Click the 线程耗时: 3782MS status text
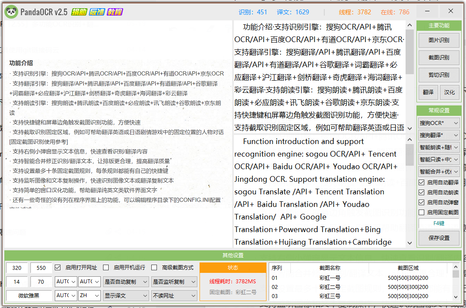 pos(233,281)
